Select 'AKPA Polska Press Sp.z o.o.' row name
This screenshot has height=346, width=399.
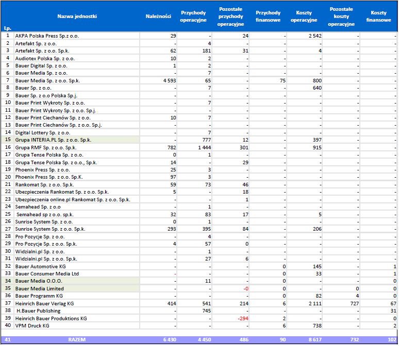tap(47, 36)
